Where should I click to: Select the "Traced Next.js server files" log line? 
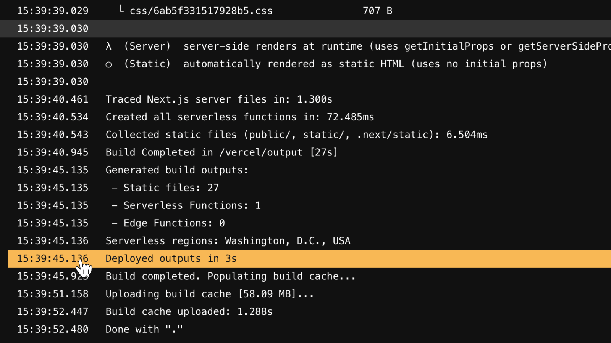pos(219,99)
